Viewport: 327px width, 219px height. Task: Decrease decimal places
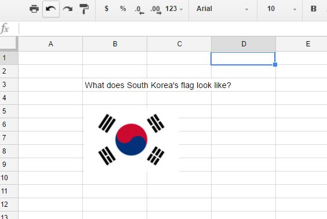click(x=139, y=9)
